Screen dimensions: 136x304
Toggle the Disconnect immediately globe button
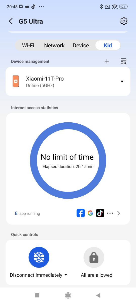(x=39, y=257)
